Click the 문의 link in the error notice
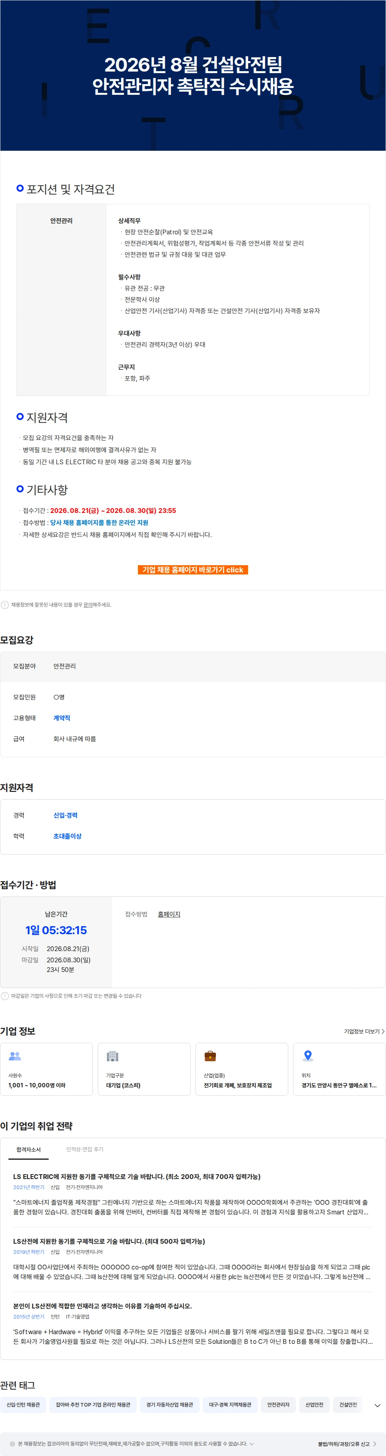 point(88,605)
